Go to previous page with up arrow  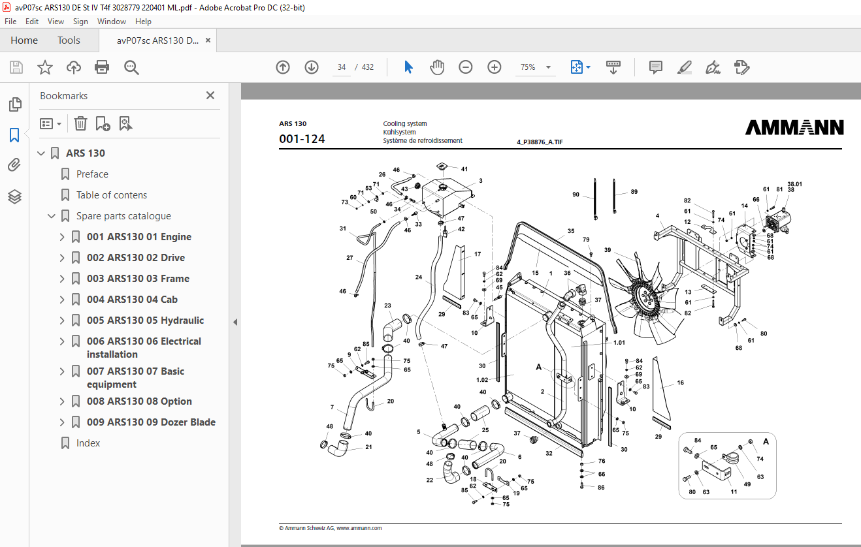click(283, 67)
